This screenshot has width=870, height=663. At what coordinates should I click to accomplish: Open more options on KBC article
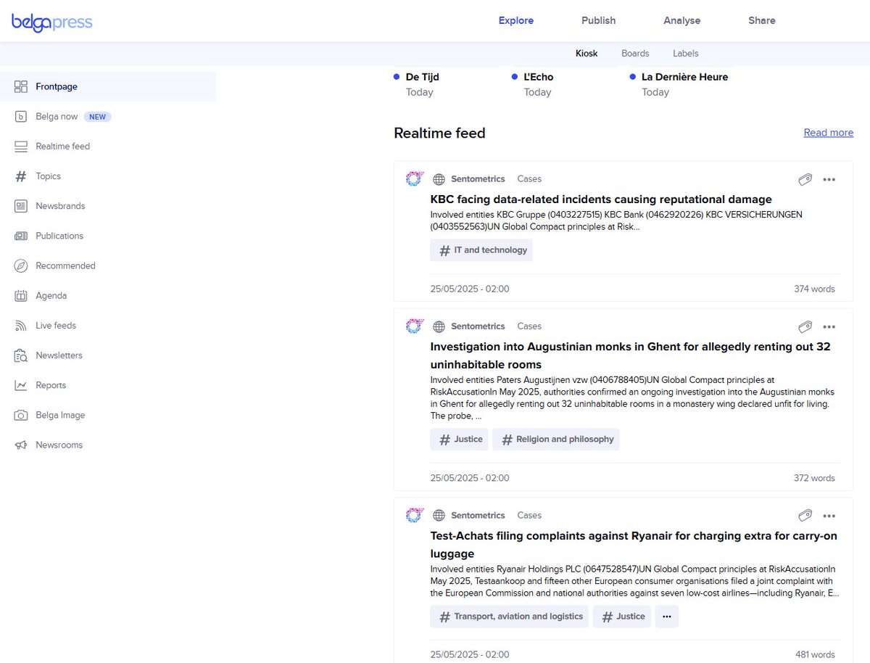click(x=829, y=180)
